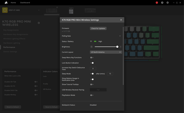Toggle Show Battery Gauge in Notification area
This screenshot has width=184, height=113.
pyautogui.click(x=92, y=79)
